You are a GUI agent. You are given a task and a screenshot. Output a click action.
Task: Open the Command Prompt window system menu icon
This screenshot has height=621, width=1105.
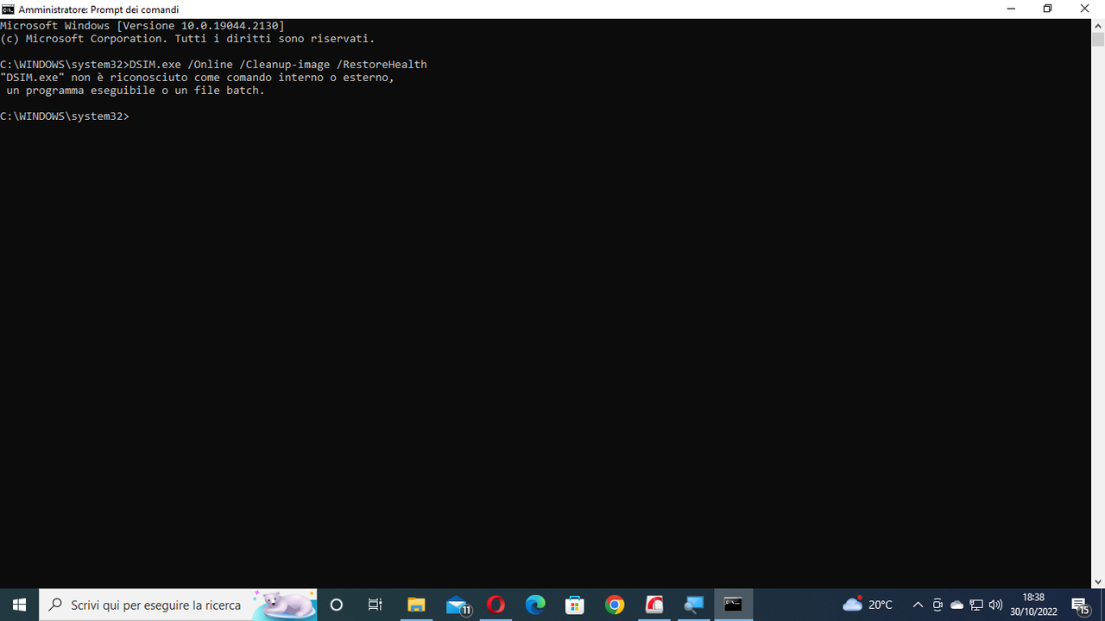[8, 9]
